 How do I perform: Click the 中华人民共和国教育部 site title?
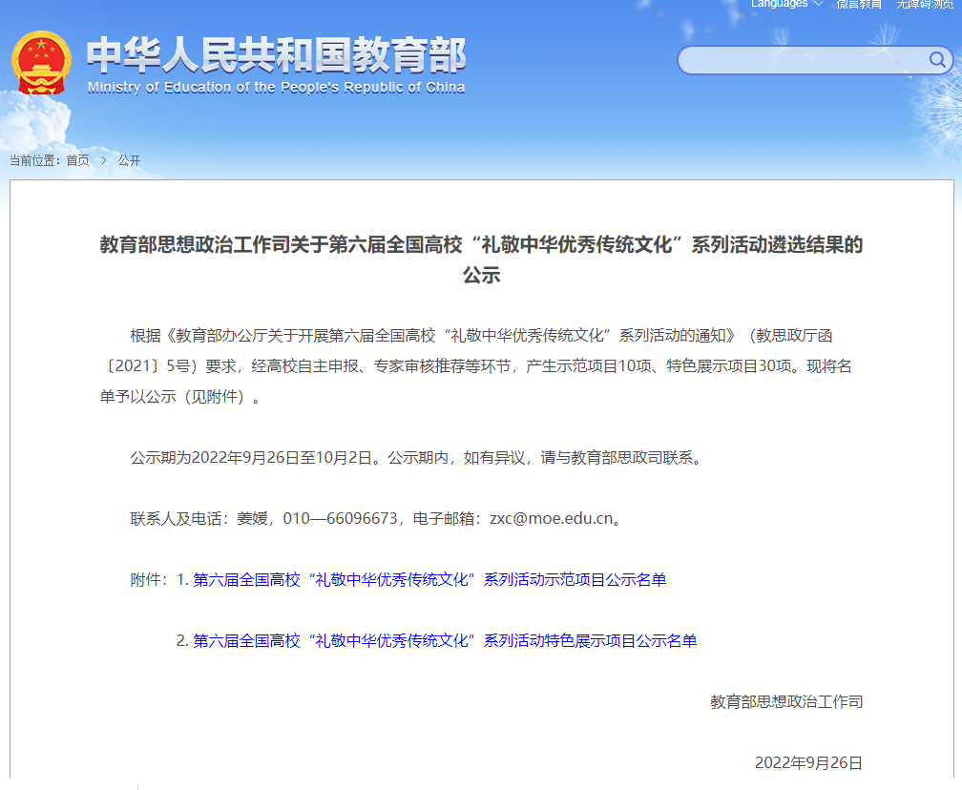(276, 56)
